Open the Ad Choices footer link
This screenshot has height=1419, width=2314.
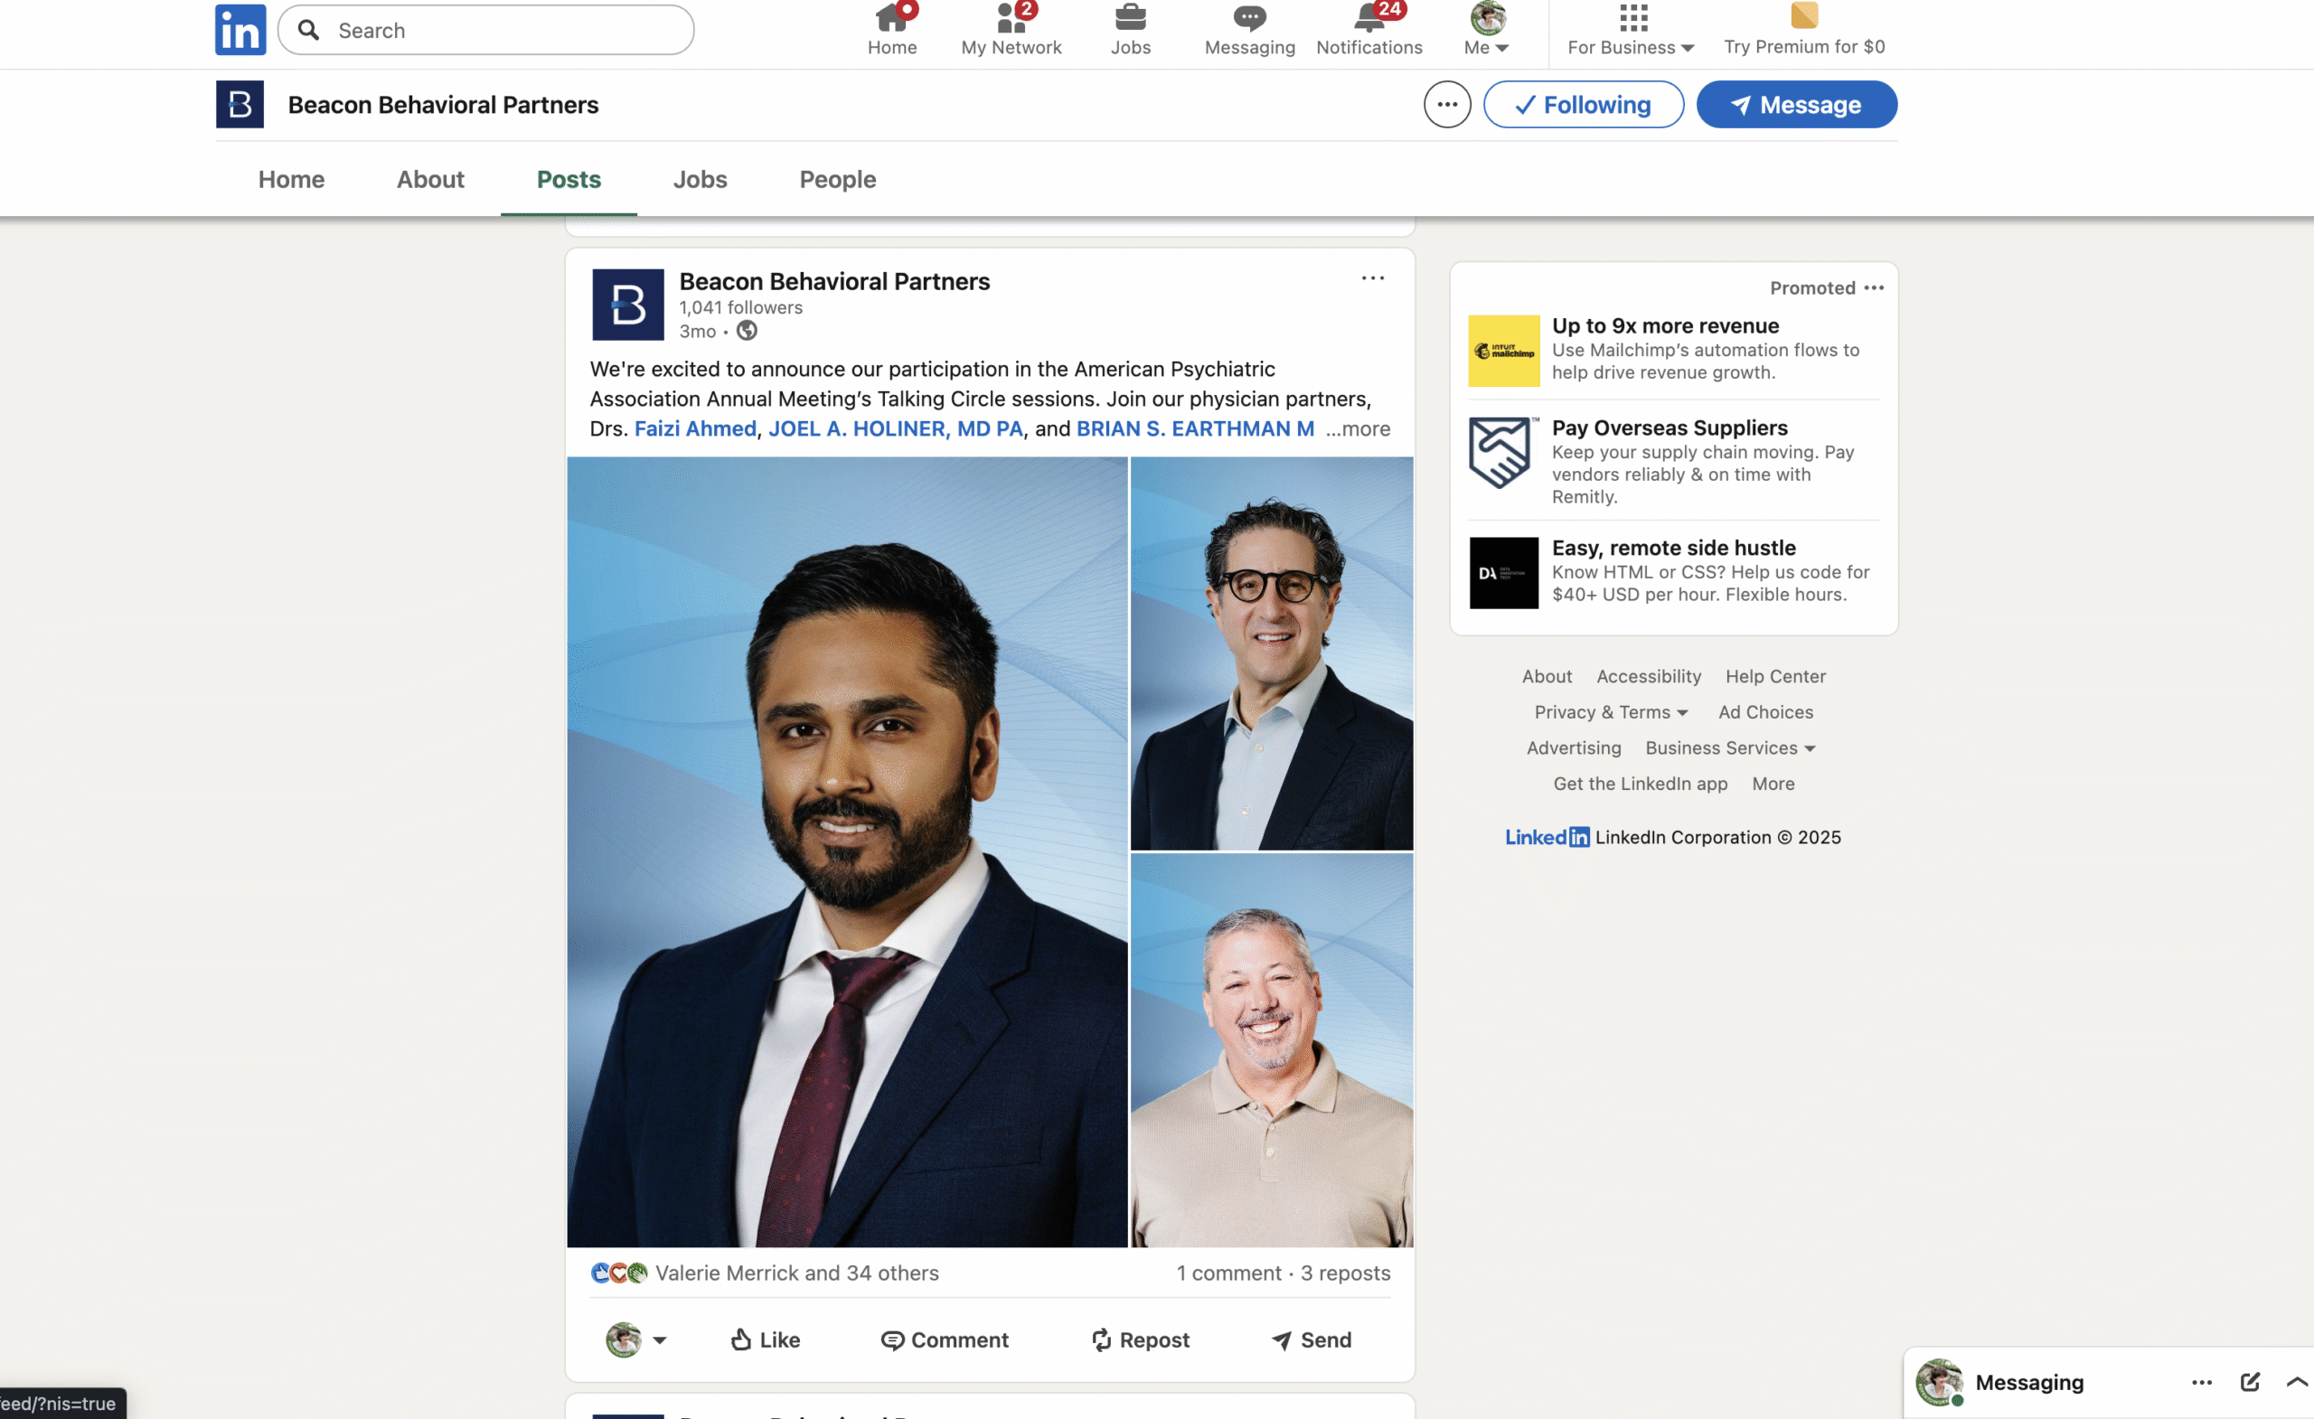coord(1764,712)
